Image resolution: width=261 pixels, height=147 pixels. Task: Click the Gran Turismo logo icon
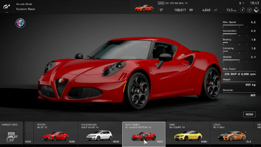point(7,7)
